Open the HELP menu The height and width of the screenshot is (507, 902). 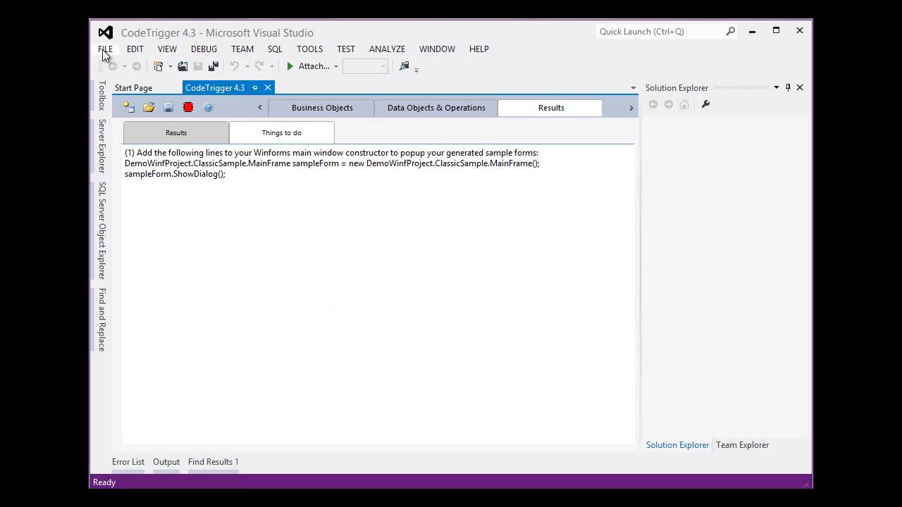pyautogui.click(x=479, y=49)
